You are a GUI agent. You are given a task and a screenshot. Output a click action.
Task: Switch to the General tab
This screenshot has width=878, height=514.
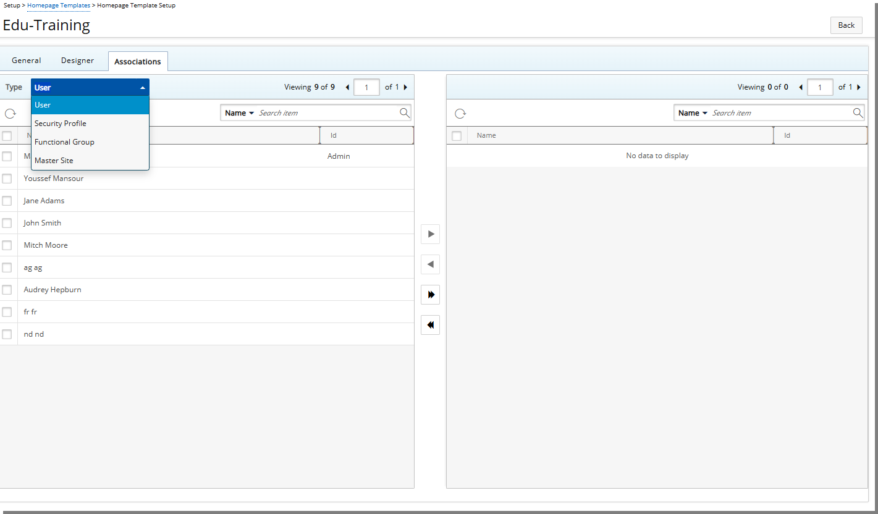tap(26, 60)
